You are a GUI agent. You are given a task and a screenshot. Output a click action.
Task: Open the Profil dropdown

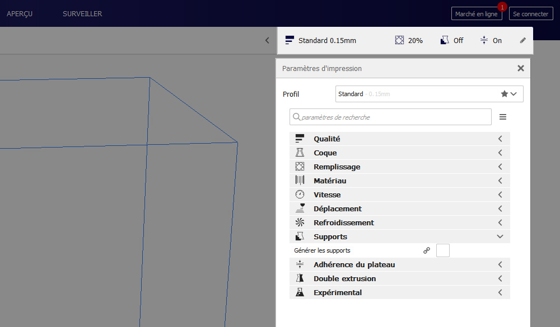(x=430, y=94)
